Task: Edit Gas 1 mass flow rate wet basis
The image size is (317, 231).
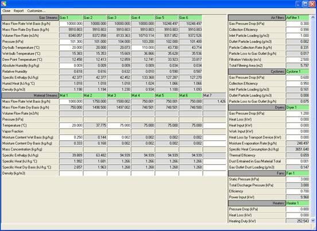Action: click(x=71, y=24)
